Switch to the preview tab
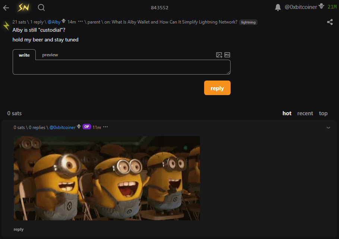 (50, 55)
